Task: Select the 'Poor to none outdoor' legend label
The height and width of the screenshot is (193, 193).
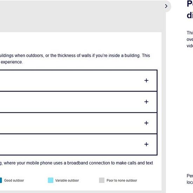Action: pyautogui.click(x=122, y=180)
